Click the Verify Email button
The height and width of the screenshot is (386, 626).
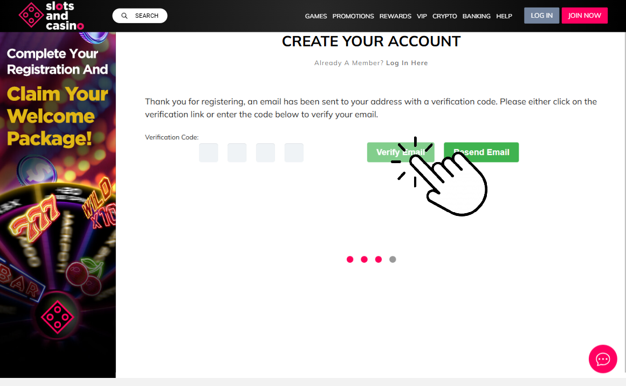pyautogui.click(x=401, y=152)
